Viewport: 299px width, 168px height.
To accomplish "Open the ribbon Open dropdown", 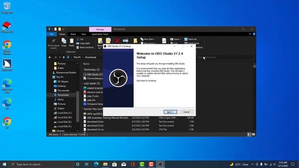I will [x=176, y=39].
